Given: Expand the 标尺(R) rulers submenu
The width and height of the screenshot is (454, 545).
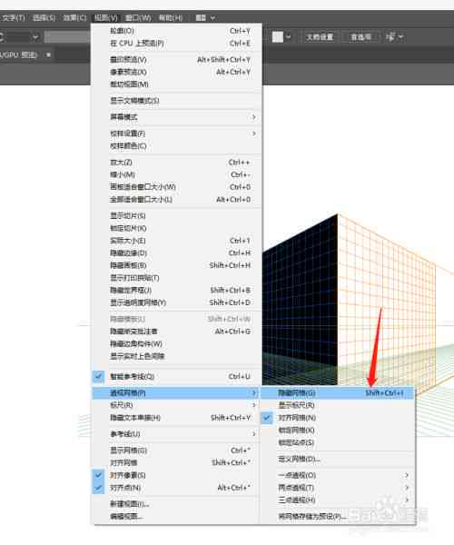Looking at the screenshot, I should coord(176,405).
